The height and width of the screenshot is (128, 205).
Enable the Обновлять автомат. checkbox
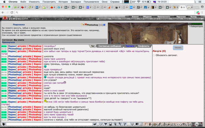point(154,55)
